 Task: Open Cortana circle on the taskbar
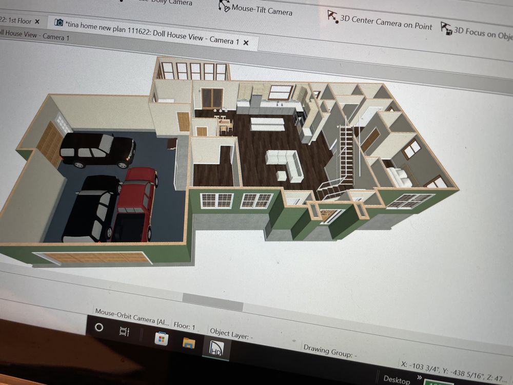100,327
